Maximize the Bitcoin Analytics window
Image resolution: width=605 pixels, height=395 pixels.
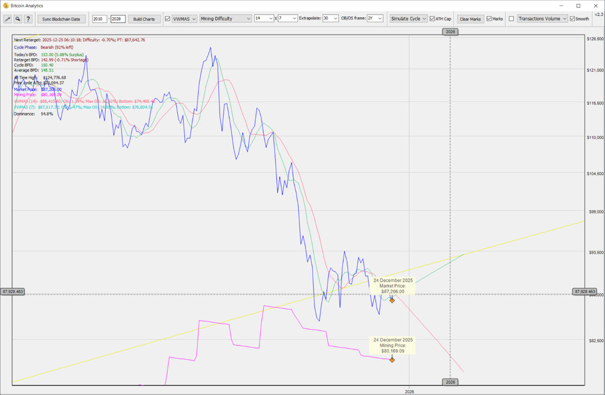(x=578, y=6)
